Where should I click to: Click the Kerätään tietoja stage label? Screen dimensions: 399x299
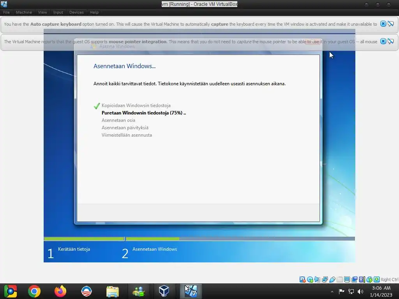click(x=74, y=249)
